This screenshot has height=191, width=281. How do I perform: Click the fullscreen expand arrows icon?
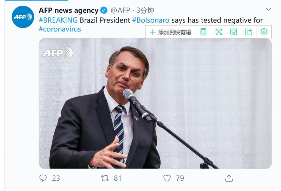[x=219, y=32]
